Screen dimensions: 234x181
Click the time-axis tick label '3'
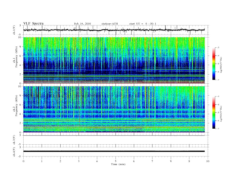click(79, 161)
